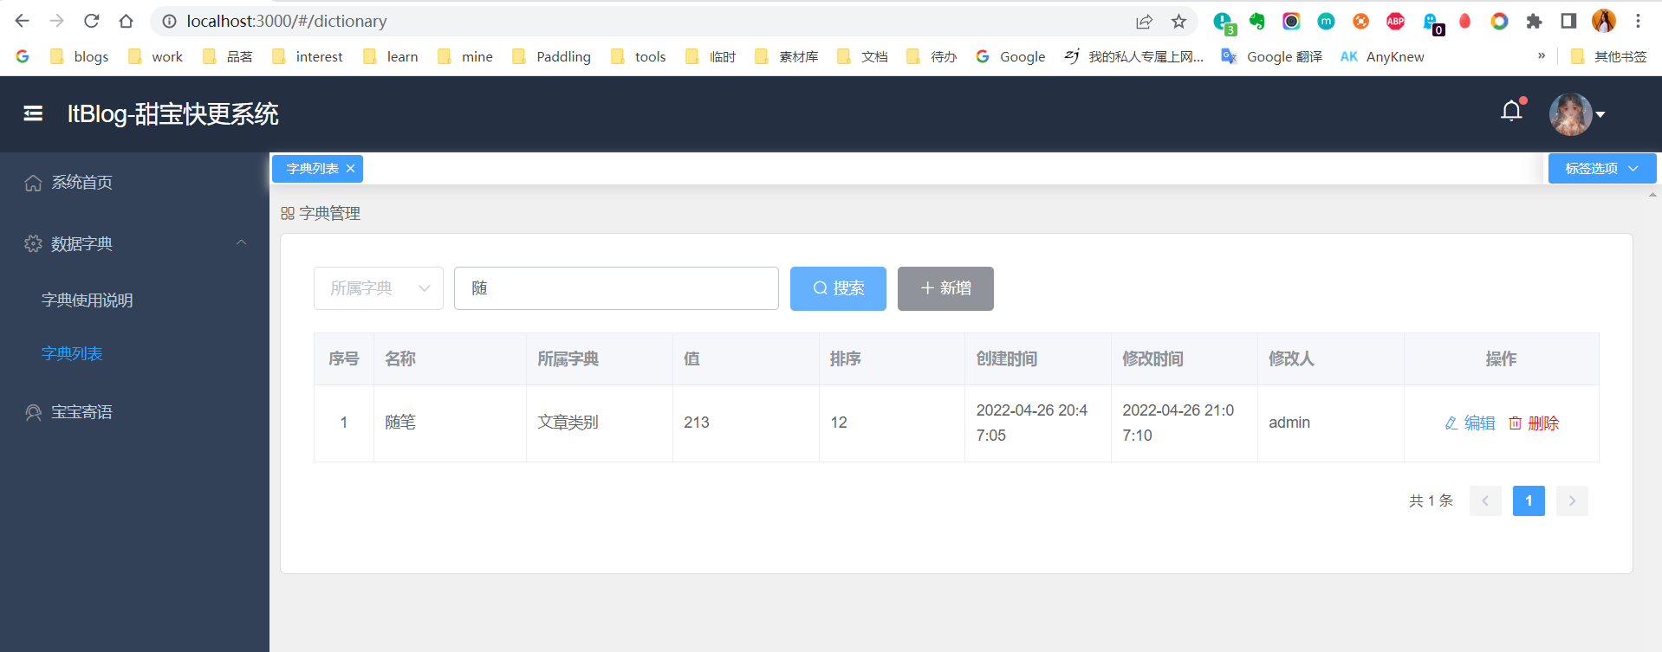The image size is (1662, 652).
Task: Open the interest bookmark folder
Action: tap(308, 56)
